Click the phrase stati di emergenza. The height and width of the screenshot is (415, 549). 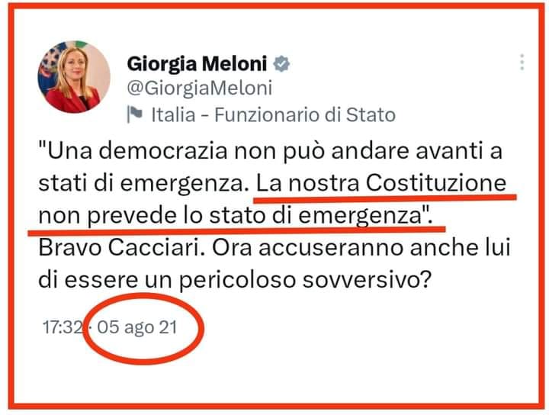click(x=141, y=184)
